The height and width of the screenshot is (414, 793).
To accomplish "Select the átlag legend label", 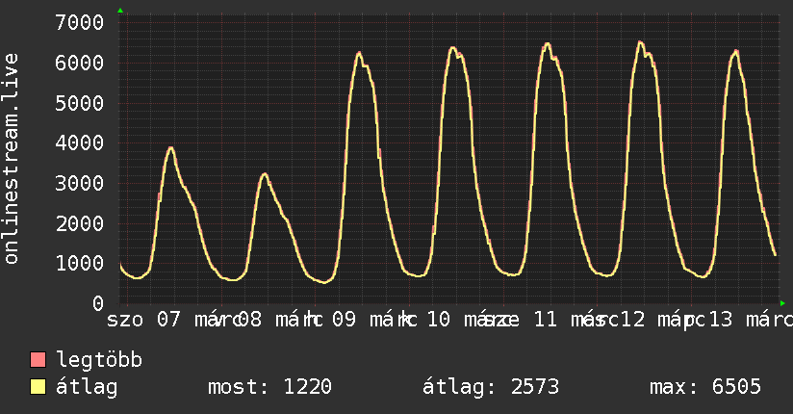I will [x=87, y=387].
